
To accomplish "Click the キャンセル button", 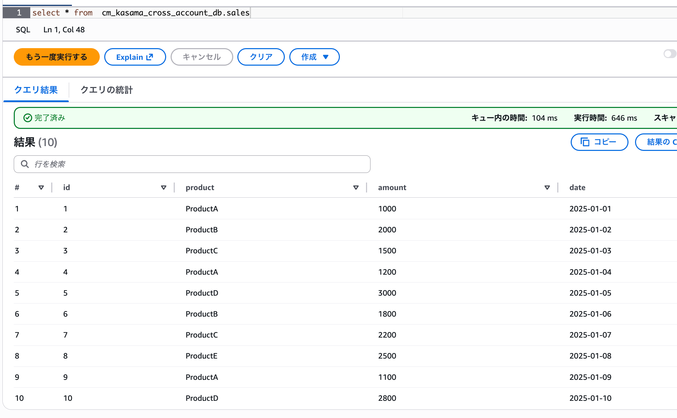I will click(202, 57).
